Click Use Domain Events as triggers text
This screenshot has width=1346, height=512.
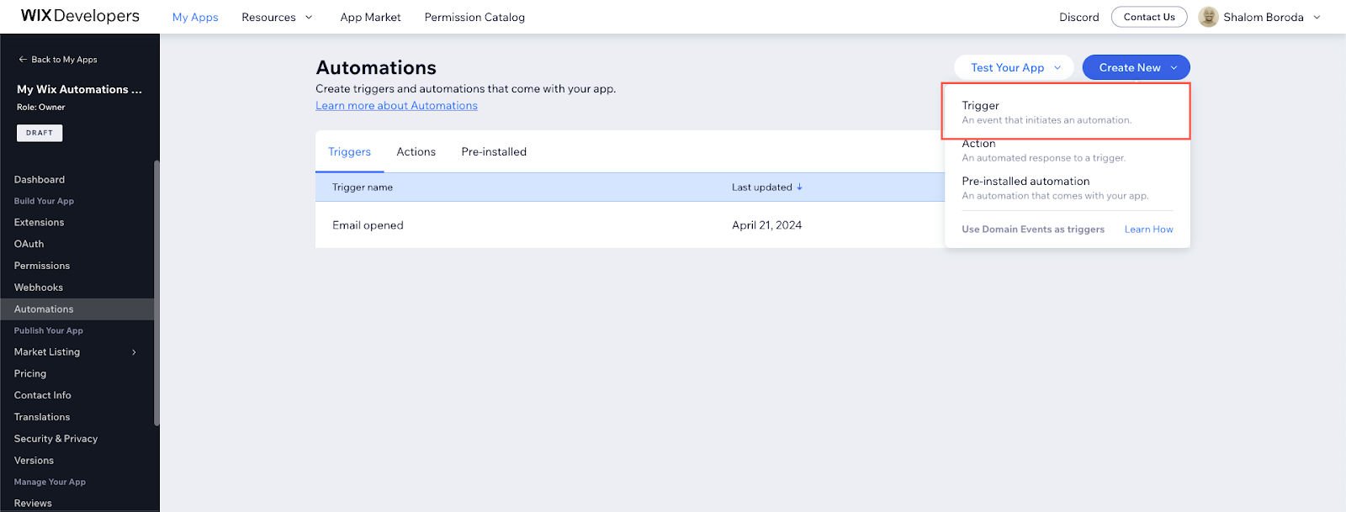click(1033, 230)
